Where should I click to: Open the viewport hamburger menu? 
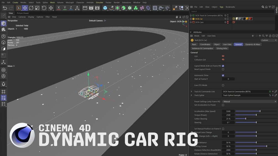tap(9, 17)
